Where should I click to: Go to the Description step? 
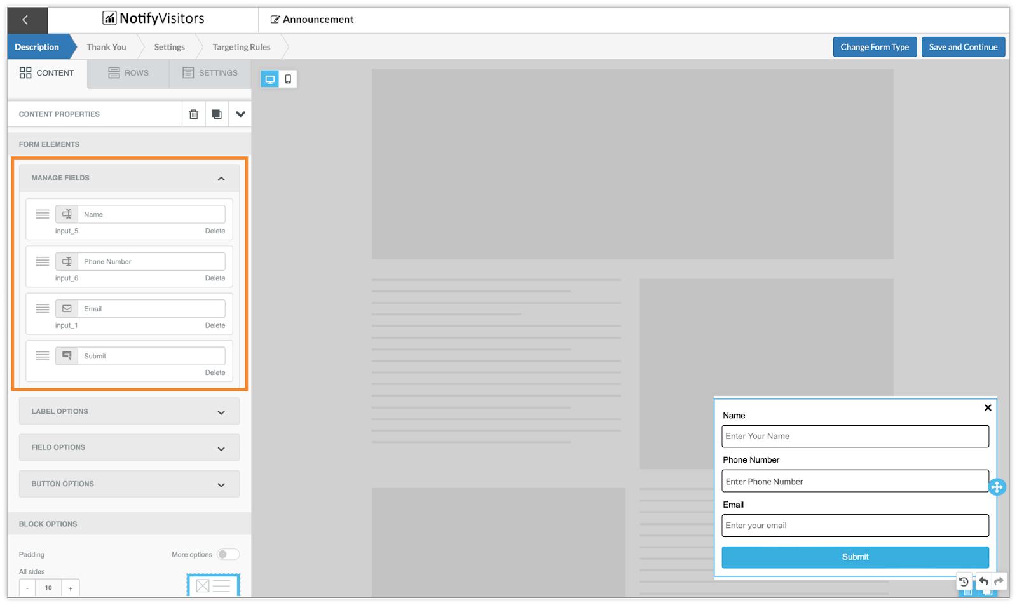point(37,47)
